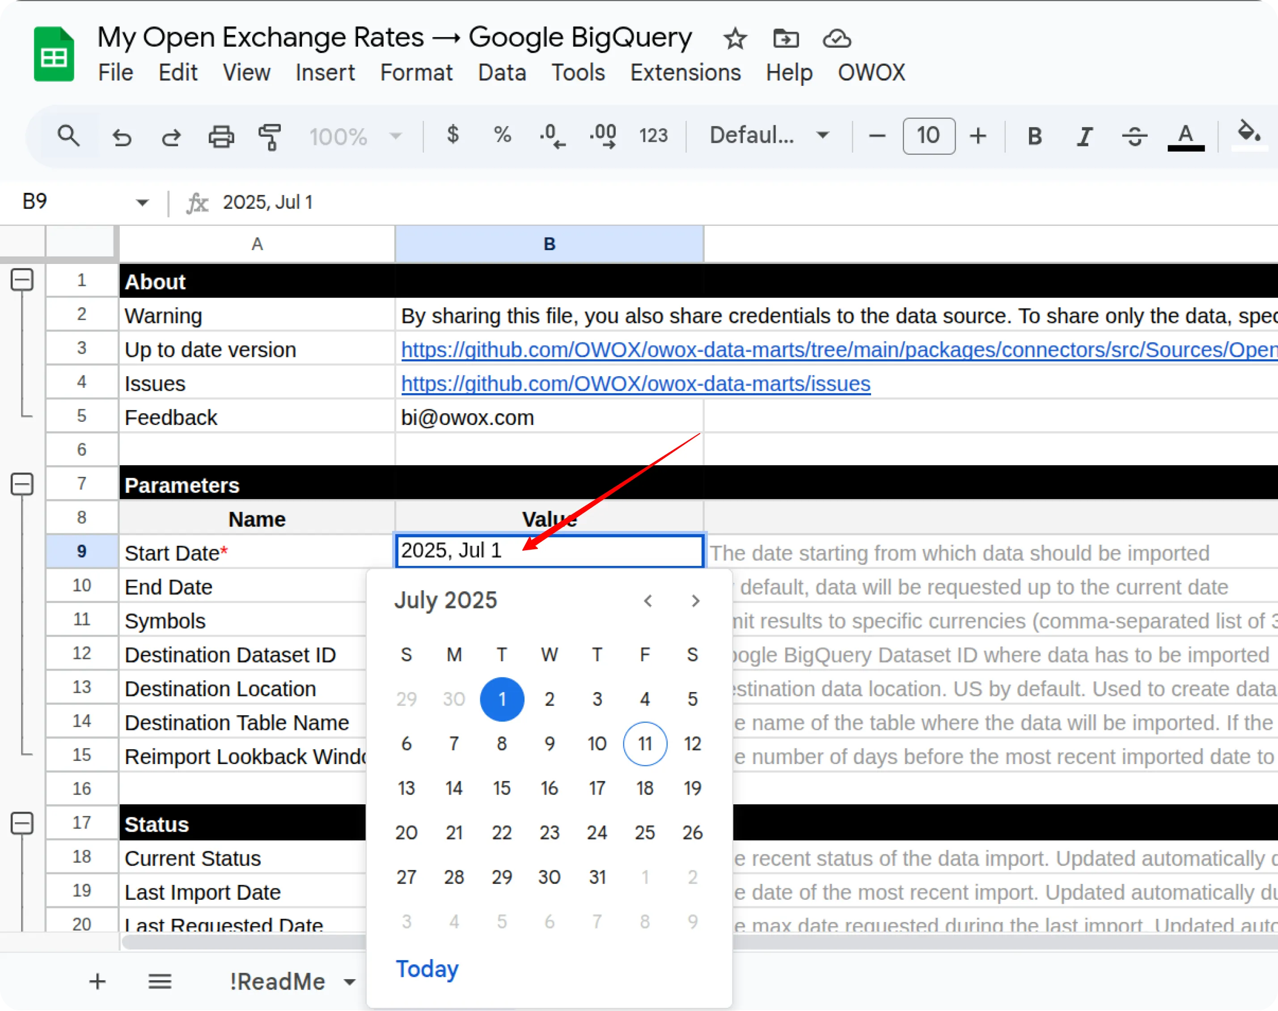Add a new sheet with plus
The image size is (1278, 1011).
(97, 981)
